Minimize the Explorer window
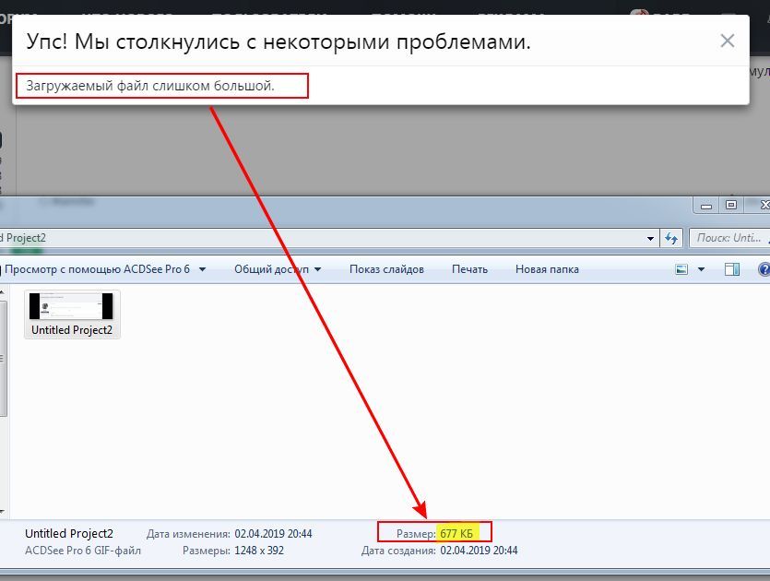The height and width of the screenshot is (581, 770). pyautogui.click(x=706, y=206)
